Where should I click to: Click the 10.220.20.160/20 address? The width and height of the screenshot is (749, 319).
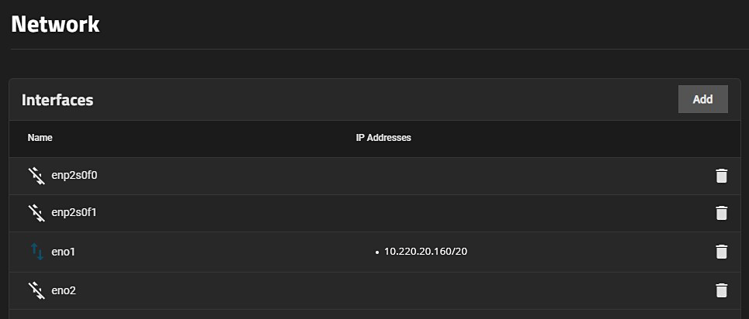coord(426,252)
